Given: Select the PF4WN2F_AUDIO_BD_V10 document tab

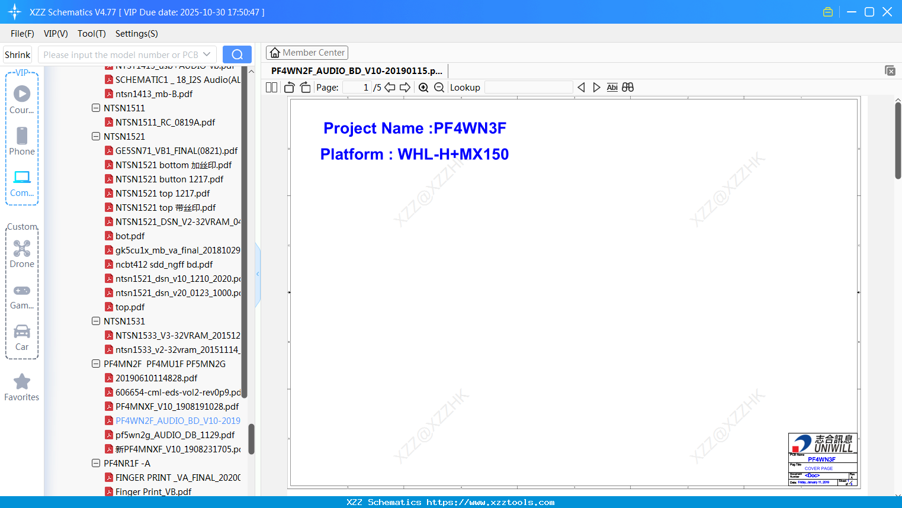Looking at the screenshot, I should point(357,70).
